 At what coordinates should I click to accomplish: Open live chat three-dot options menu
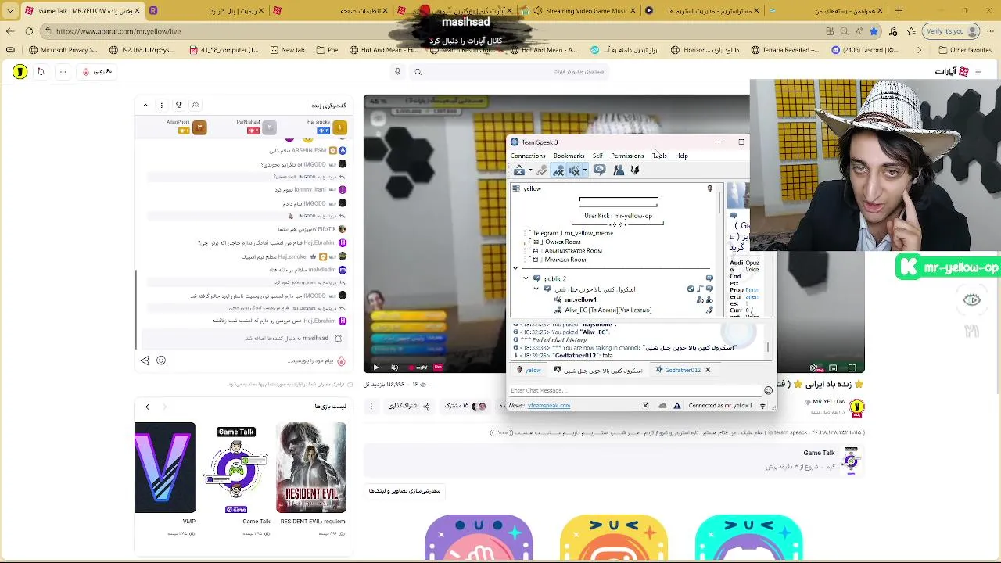[162, 105]
